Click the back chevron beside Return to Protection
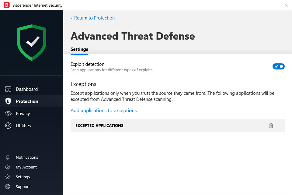This screenshot has width=292, height=195. point(71,18)
